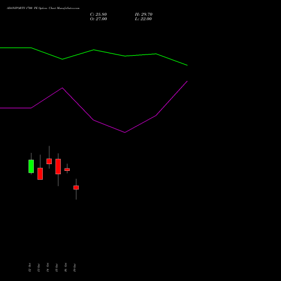Select the low value L: 22.00
281x281 pixels.
[143, 19]
